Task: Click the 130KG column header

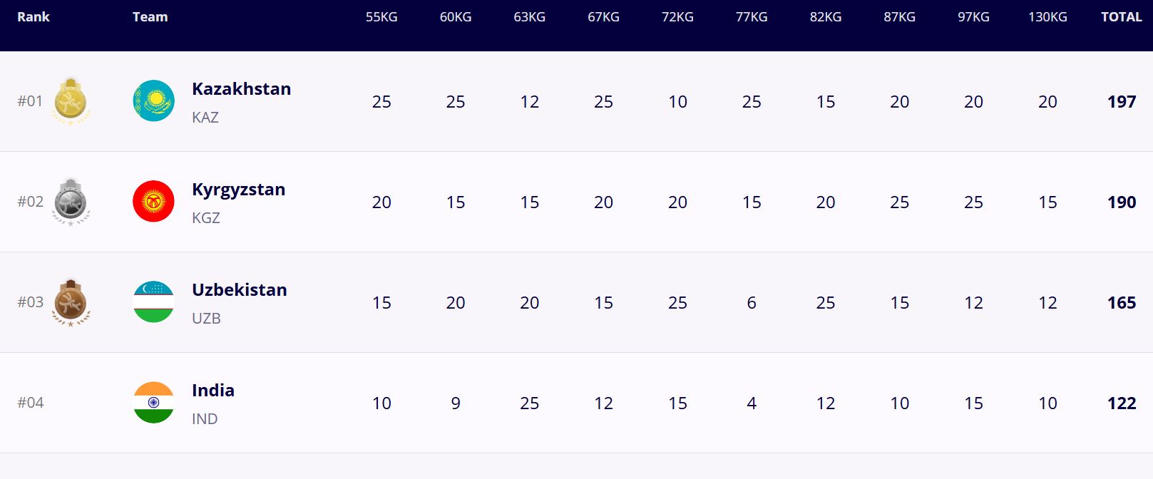Action: point(1047,17)
